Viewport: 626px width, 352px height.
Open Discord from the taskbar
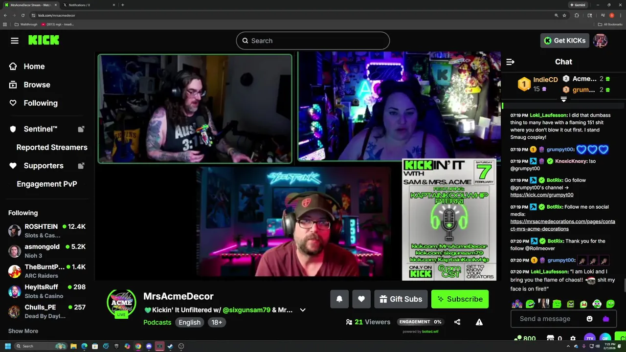(149, 346)
